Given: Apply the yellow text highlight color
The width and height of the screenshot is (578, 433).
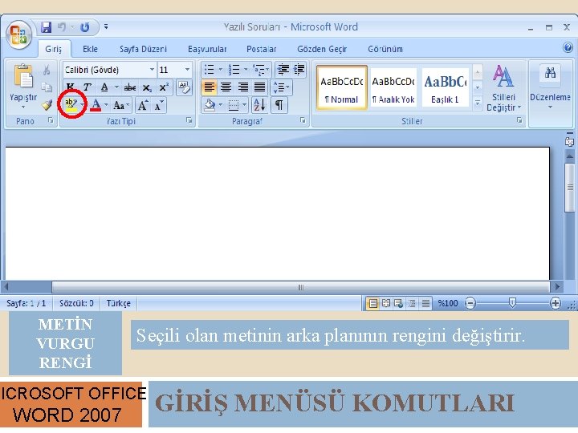Looking at the screenshot, I should 71,105.
